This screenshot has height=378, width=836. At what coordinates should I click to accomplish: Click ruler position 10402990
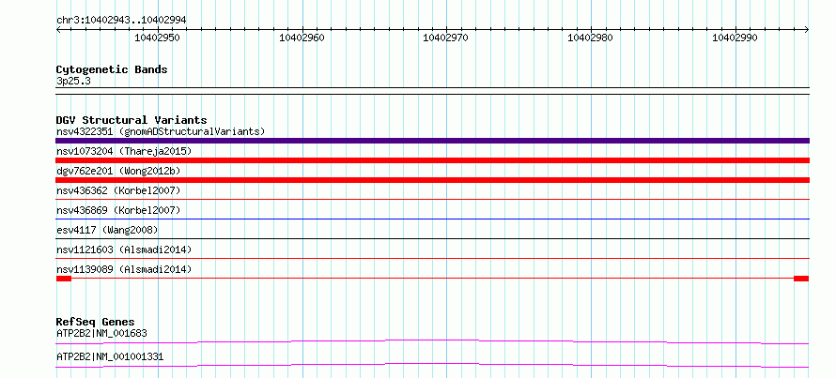[735, 38]
